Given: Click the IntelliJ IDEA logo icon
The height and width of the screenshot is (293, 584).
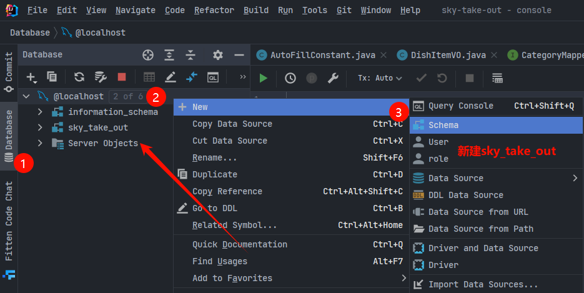Looking at the screenshot, I should pos(11,10).
